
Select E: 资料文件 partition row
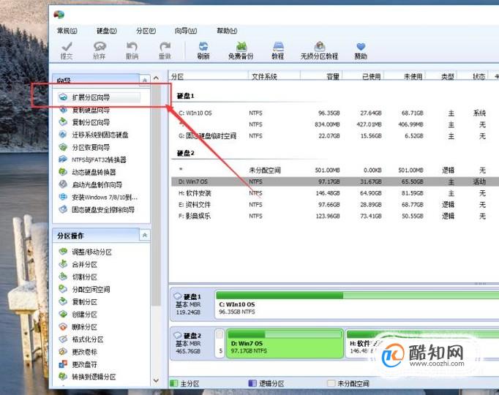334,205
